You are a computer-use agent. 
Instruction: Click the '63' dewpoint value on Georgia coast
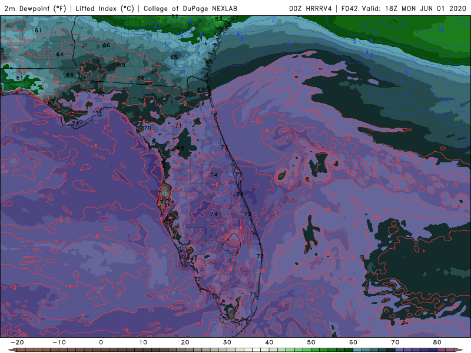(x=209, y=62)
